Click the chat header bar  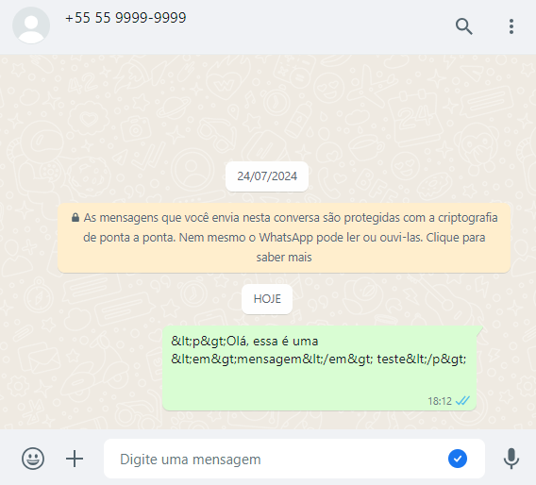(268, 26)
